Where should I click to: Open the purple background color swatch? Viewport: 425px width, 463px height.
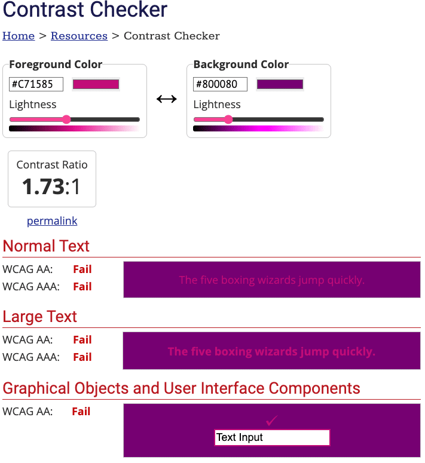(280, 84)
